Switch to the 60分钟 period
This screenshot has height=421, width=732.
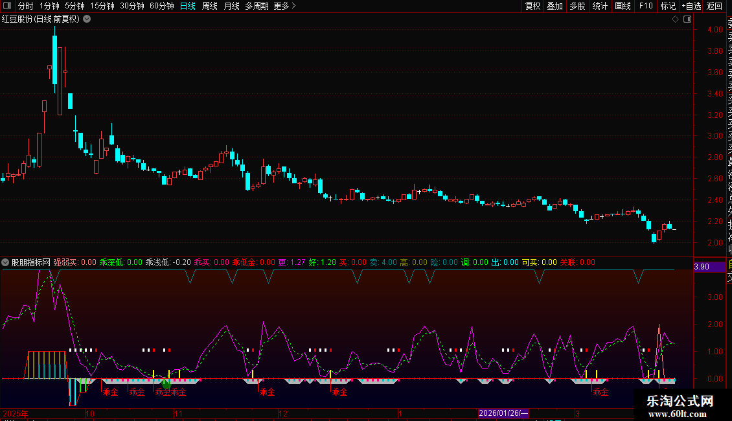click(x=161, y=6)
